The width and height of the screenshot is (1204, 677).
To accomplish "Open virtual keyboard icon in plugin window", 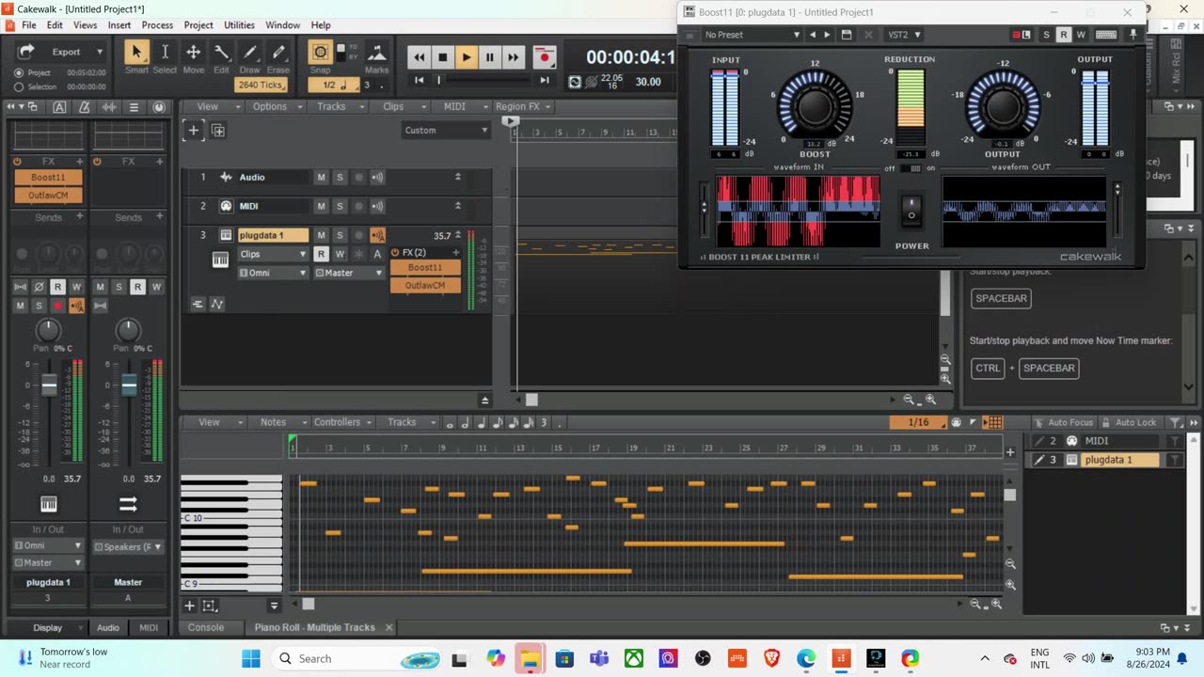I will (1106, 35).
